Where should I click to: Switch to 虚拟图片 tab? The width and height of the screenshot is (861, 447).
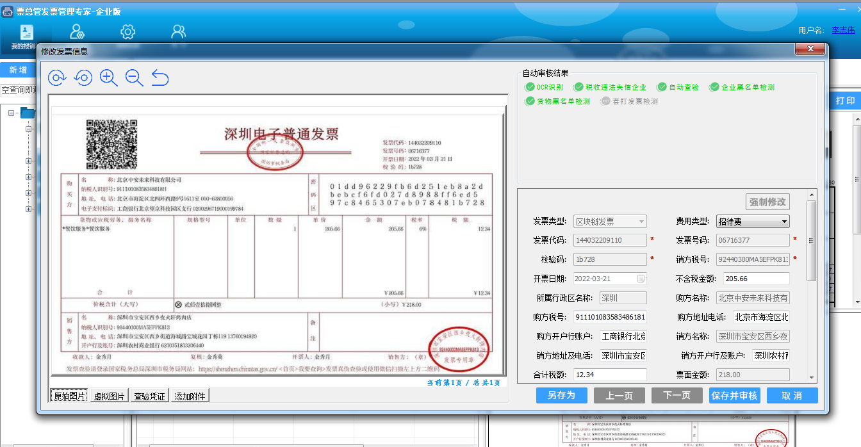109,396
